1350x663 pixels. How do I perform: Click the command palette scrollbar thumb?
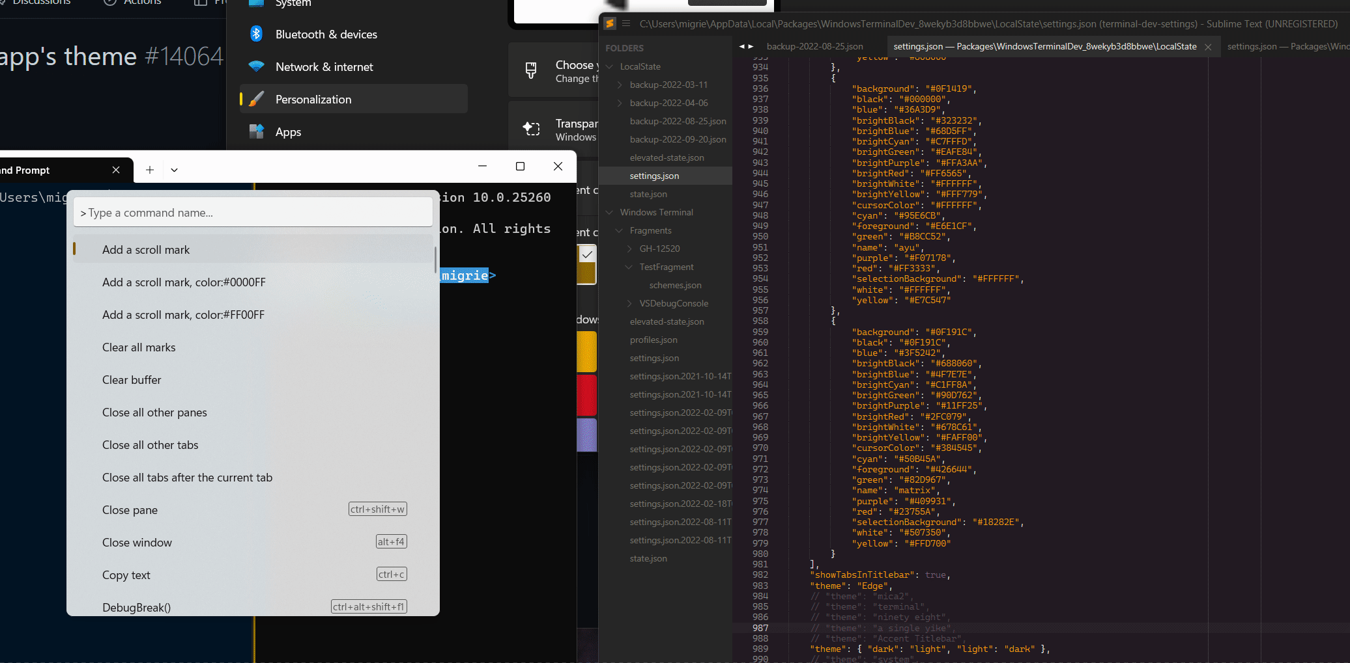[x=435, y=259]
